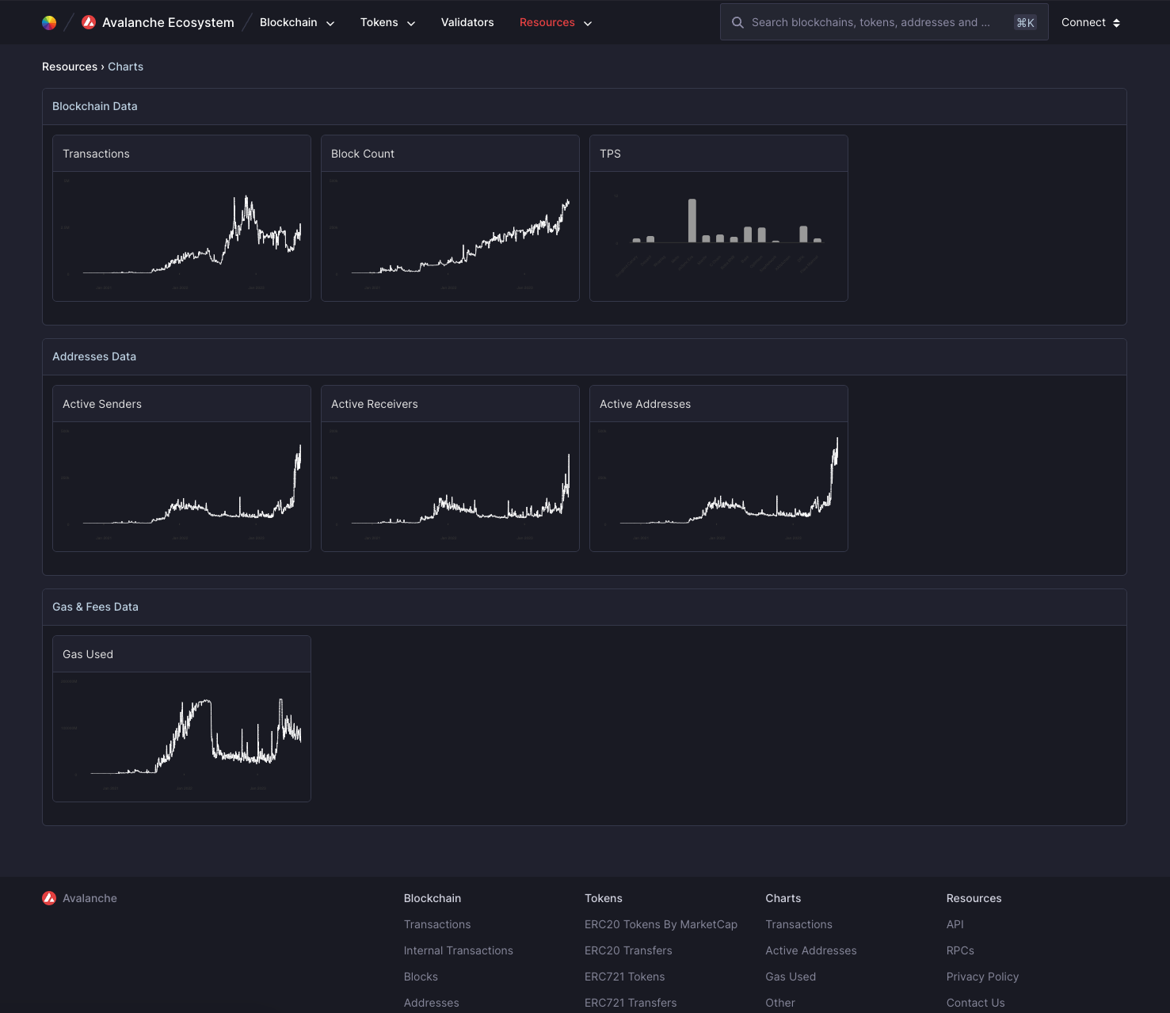This screenshot has height=1013, width=1170.
Task: Open the Gas Used chart card
Action: 181,718
